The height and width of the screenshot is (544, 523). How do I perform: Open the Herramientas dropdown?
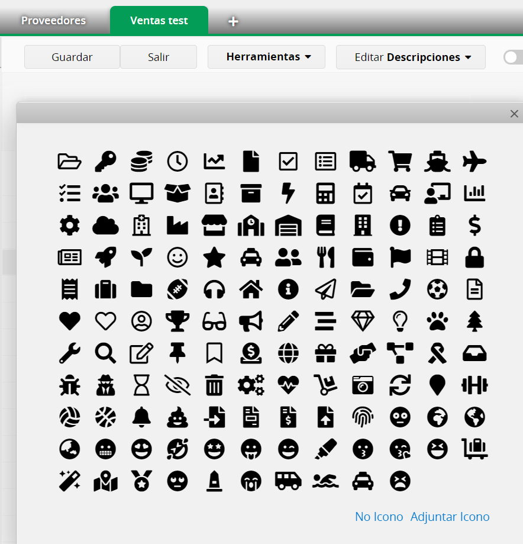(x=266, y=57)
